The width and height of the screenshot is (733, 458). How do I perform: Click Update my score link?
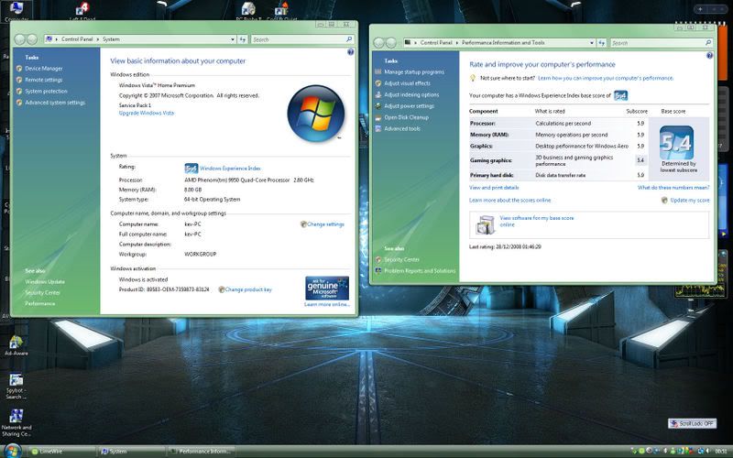(x=690, y=200)
